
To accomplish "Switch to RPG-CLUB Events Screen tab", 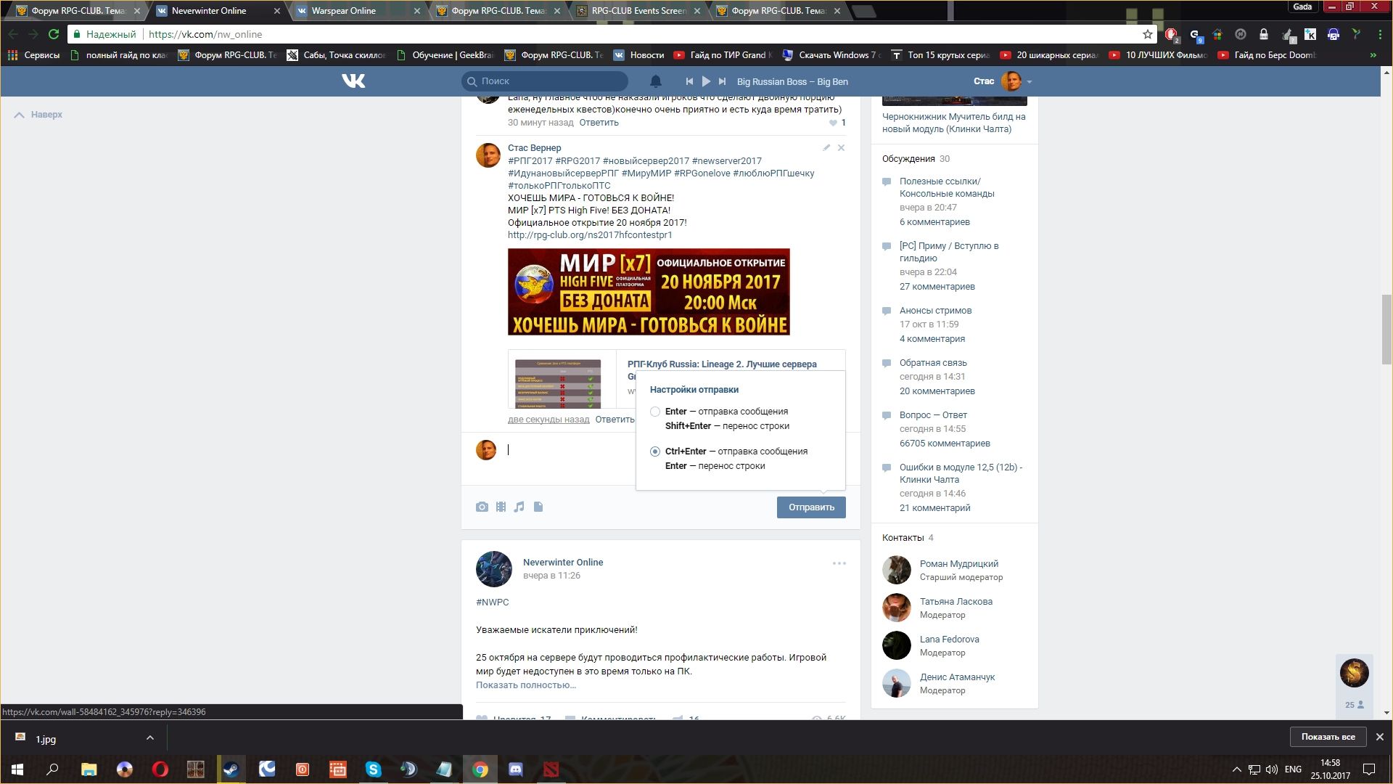I will tap(637, 11).
